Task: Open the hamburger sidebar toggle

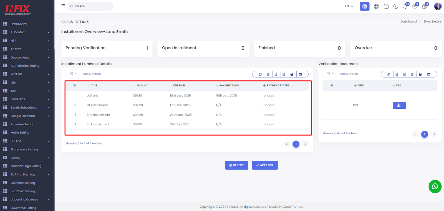Action: [63, 6]
